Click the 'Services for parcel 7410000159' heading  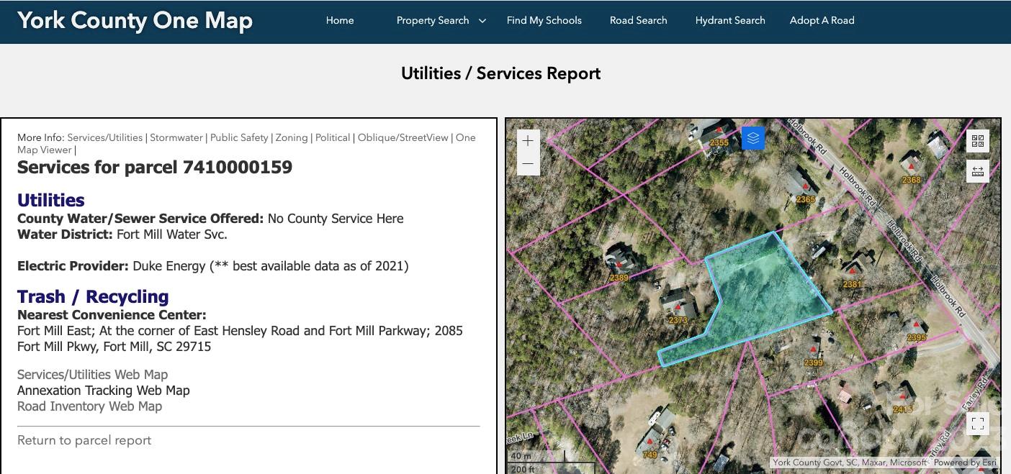[x=155, y=168]
